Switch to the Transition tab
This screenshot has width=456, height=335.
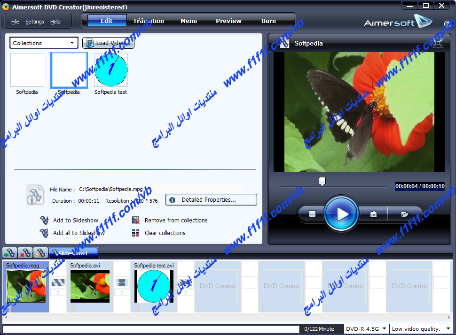149,21
